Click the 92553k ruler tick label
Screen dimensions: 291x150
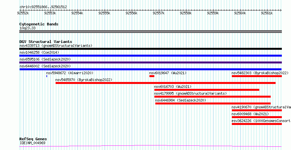[50, 13]
